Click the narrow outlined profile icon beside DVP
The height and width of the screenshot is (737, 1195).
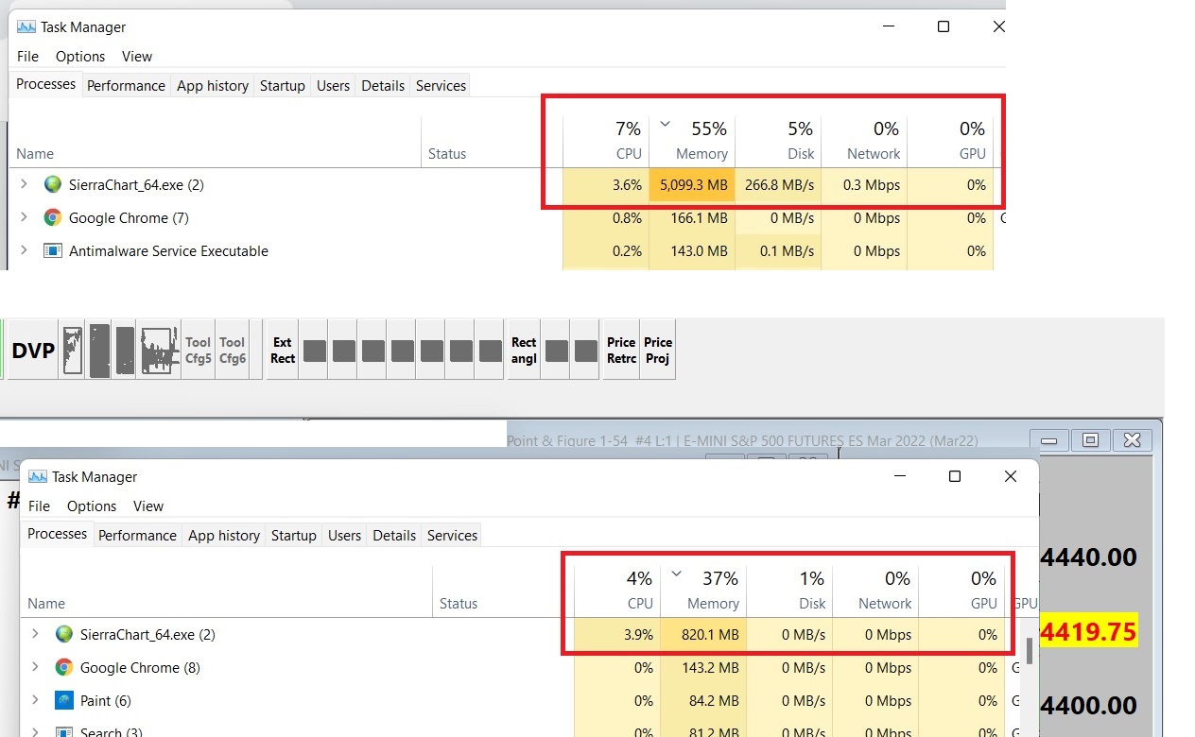[73, 351]
